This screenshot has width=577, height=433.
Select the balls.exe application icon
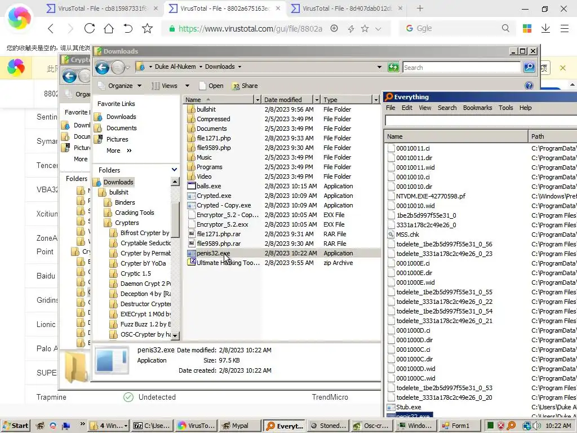pos(192,186)
